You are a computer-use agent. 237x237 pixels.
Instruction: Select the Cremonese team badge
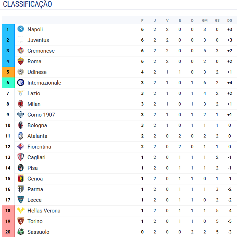pyautogui.click(x=21, y=50)
